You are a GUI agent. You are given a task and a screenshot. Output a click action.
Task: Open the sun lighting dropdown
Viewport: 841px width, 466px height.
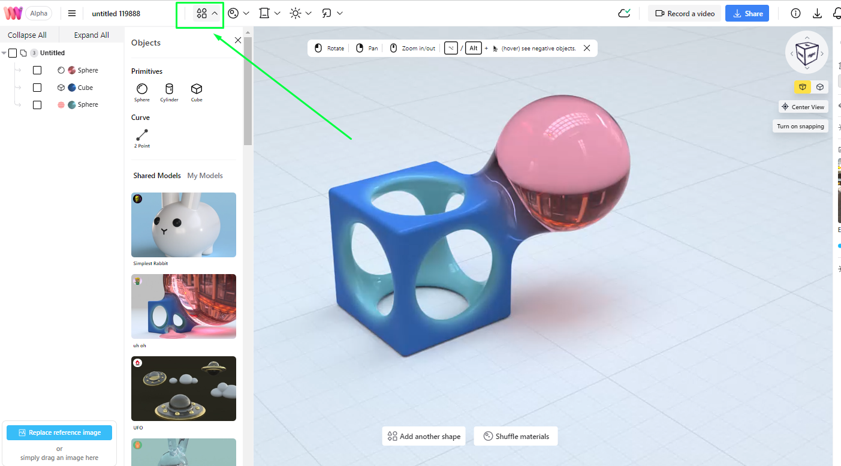point(301,13)
